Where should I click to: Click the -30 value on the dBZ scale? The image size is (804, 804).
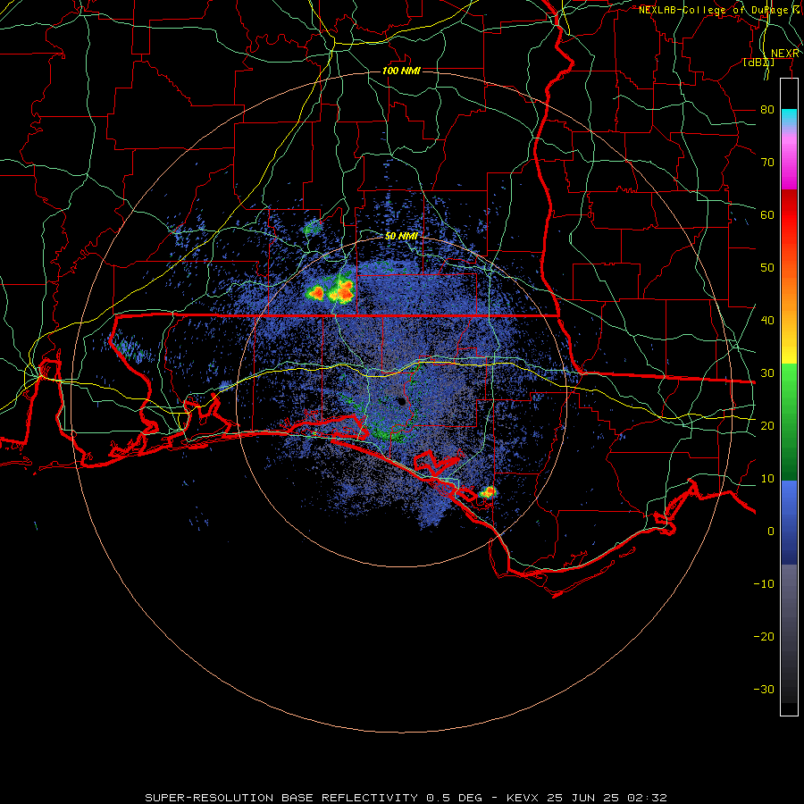pyautogui.click(x=764, y=689)
